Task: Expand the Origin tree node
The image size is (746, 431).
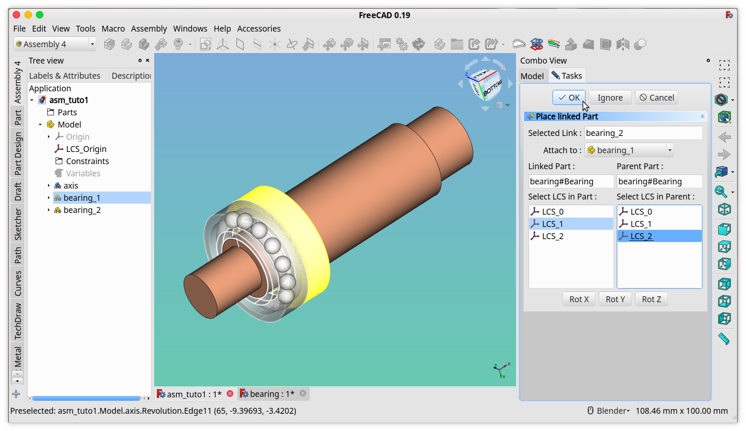Action: (x=49, y=137)
